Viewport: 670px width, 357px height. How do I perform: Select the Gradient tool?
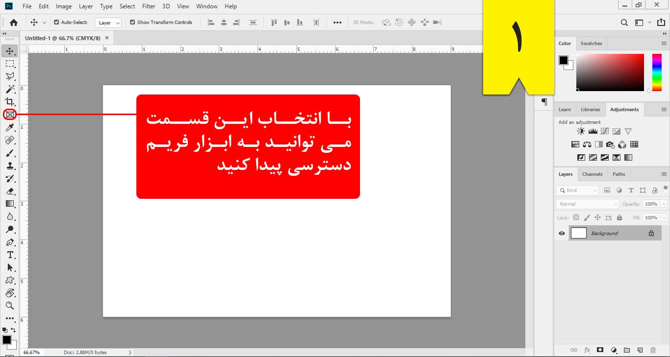click(x=10, y=204)
